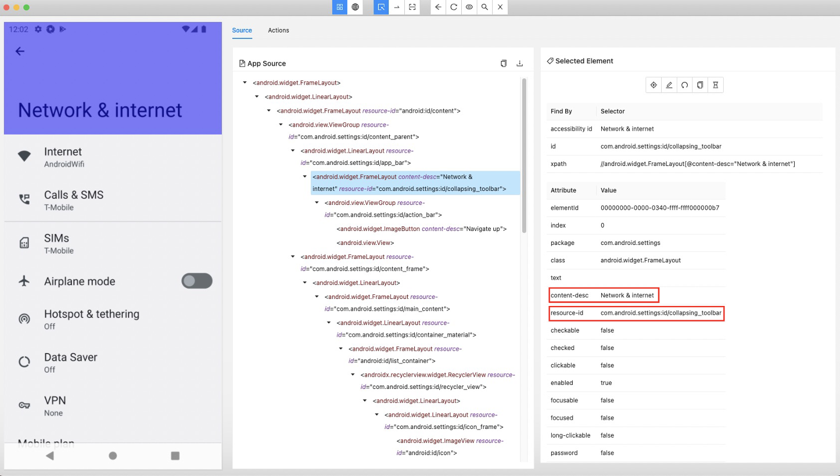Switch to the Actions tab
Screen dimensions: 840x476
(278, 30)
